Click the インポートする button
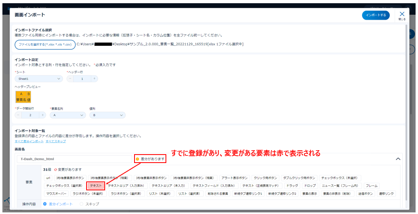Screen dimensions: 418x214 click(375, 15)
